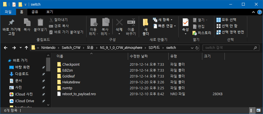Click the 편집 edit button
This screenshot has height=114, width=263.
point(199,26)
